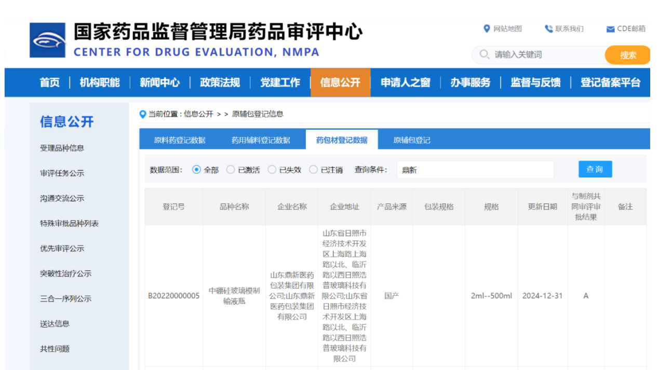
Task: Click the 联系我们 link text
Action: pos(569,29)
